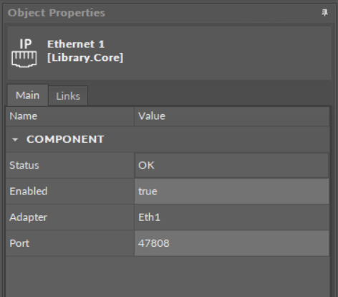Click the empty area below Port row
Image resolution: width=338 pixels, height=297 pixels.
click(168, 277)
